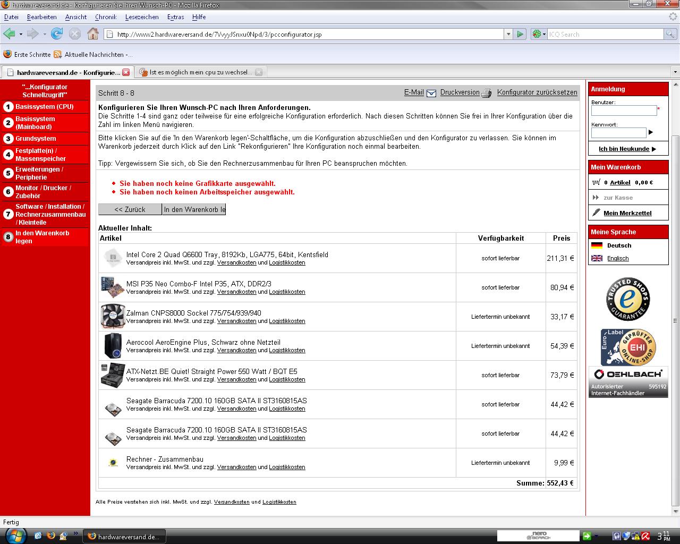Go to step 1 Basissystem (CPU)
Image resolution: width=680 pixels, height=544 pixels.
pyautogui.click(x=45, y=107)
